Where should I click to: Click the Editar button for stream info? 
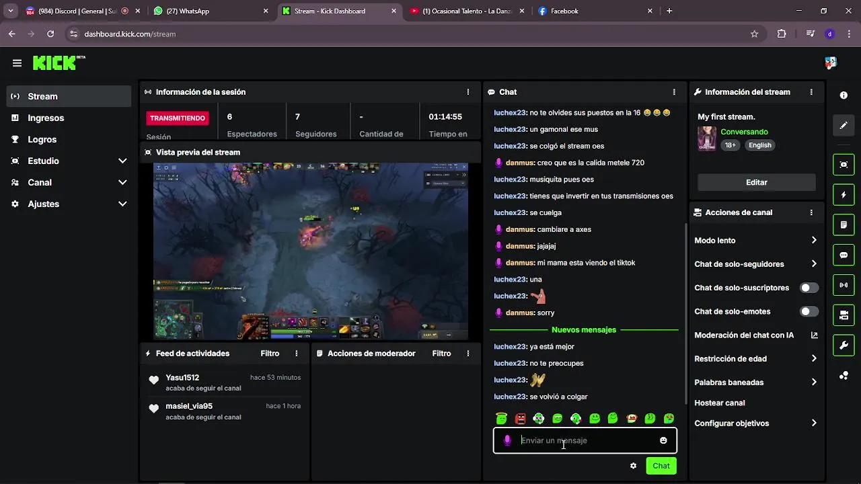pos(756,182)
